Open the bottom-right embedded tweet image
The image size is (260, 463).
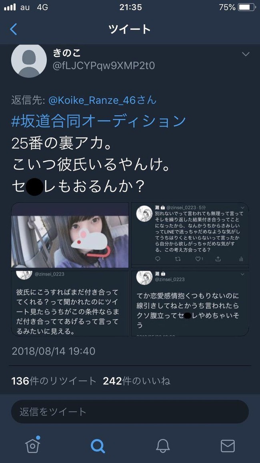click(x=190, y=303)
